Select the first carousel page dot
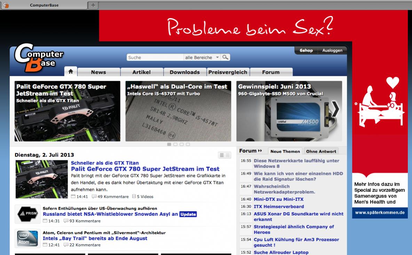Image resolution: width=412 pixels, height=255 pixels. click(x=169, y=144)
